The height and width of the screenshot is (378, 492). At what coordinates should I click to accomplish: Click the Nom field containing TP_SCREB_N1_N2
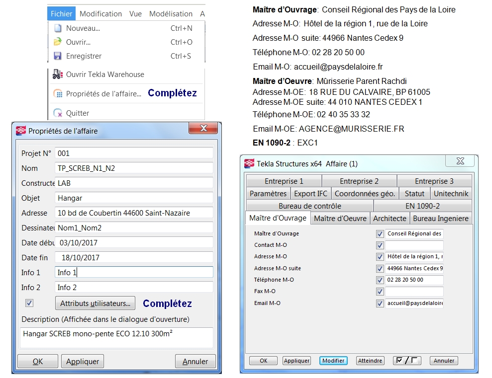click(x=134, y=168)
